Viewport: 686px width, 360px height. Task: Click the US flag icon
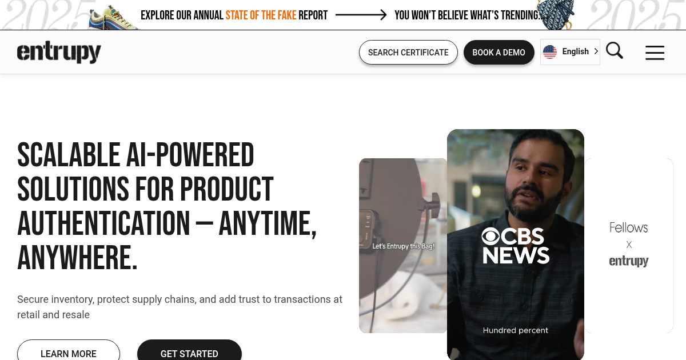tap(550, 52)
